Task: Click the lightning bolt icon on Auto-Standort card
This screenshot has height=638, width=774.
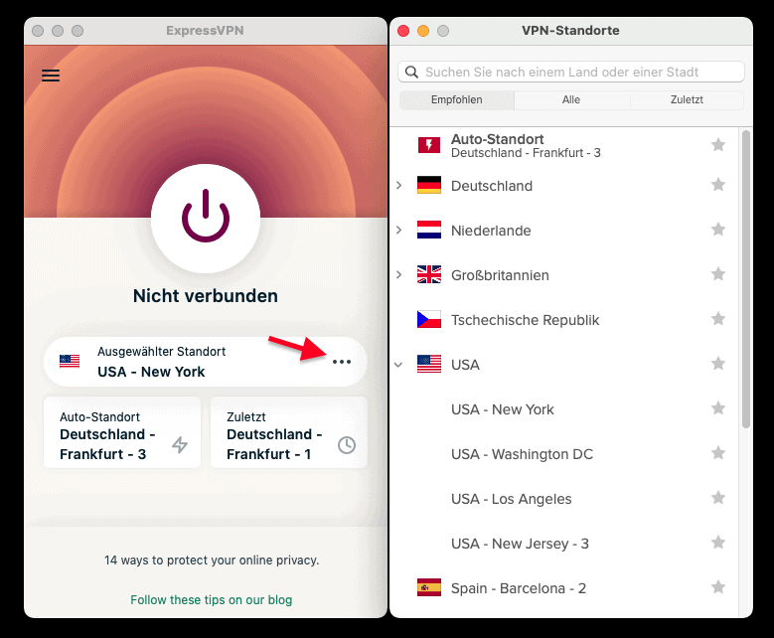Action: pos(180,445)
